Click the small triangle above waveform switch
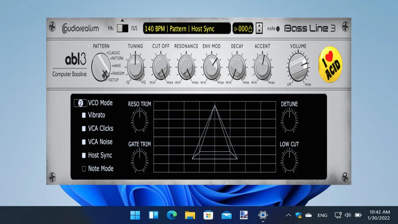 coord(123,21)
